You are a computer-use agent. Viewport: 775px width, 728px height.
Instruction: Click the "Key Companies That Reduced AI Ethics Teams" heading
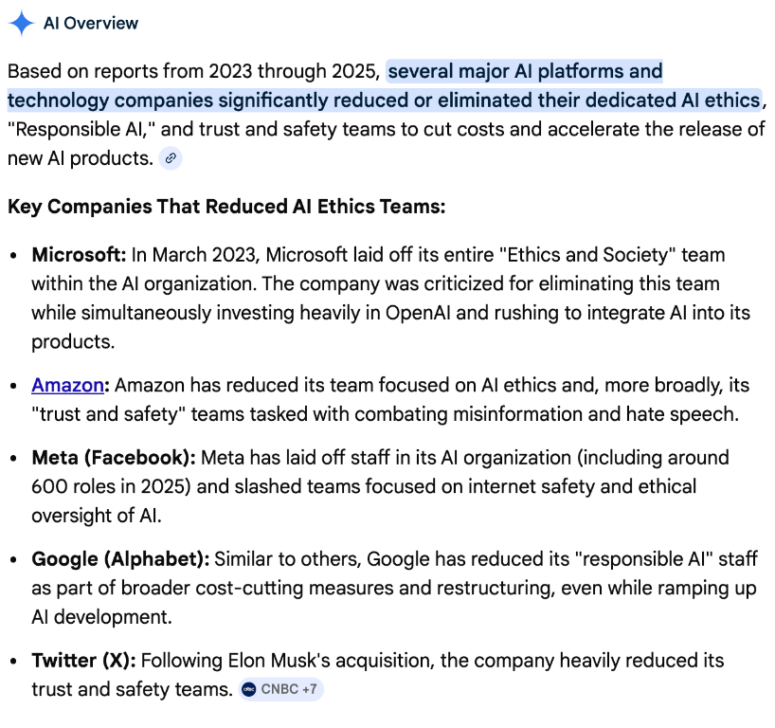pyautogui.click(x=226, y=206)
